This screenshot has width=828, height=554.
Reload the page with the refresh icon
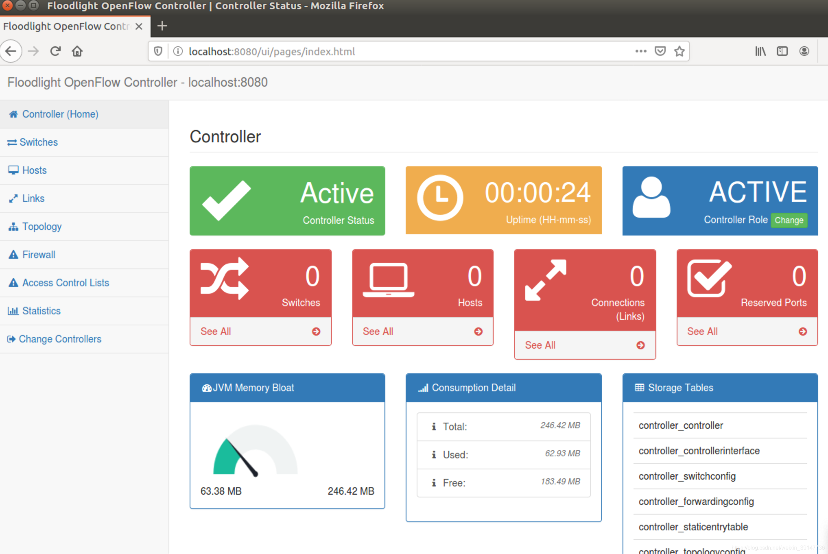[56, 51]
